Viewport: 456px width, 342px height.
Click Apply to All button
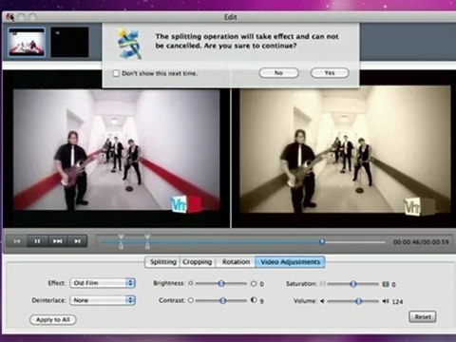53,320
